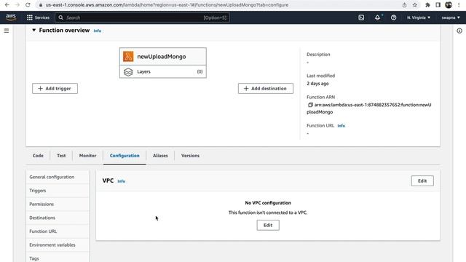Switch to the Test tab
The image size is (466, 262).
[x=61, y=156]
